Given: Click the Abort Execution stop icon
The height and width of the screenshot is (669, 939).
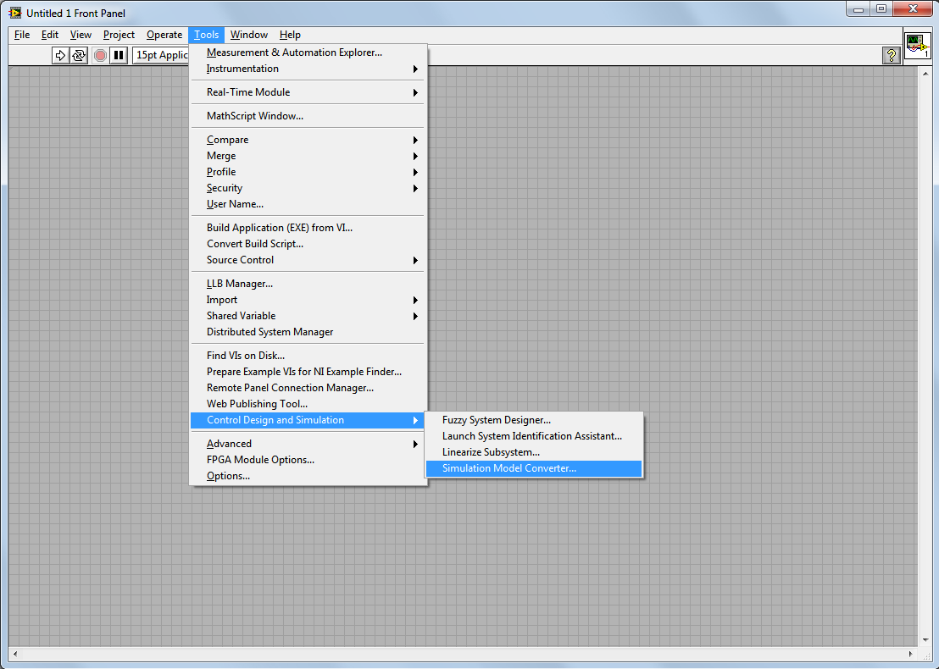Looking at the screenshot, I should coord(100,55).
